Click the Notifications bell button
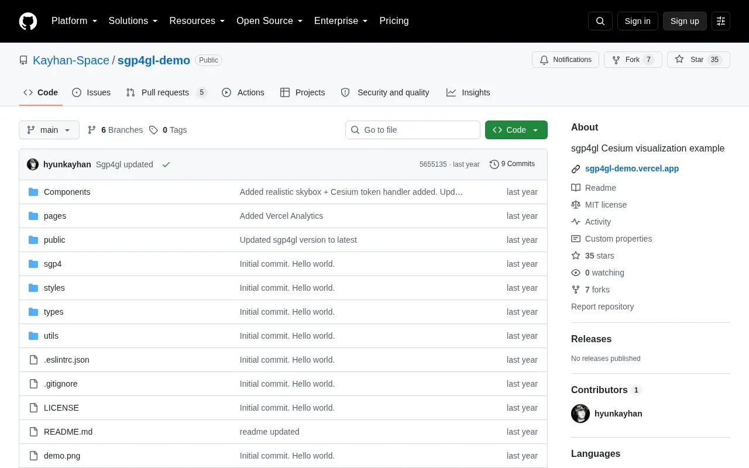 click(565, 60)
